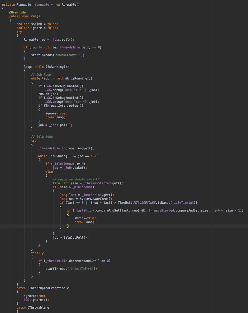
Task: Click 'LOG.ignore(e);' statement
Action: (x=36, y=300)
